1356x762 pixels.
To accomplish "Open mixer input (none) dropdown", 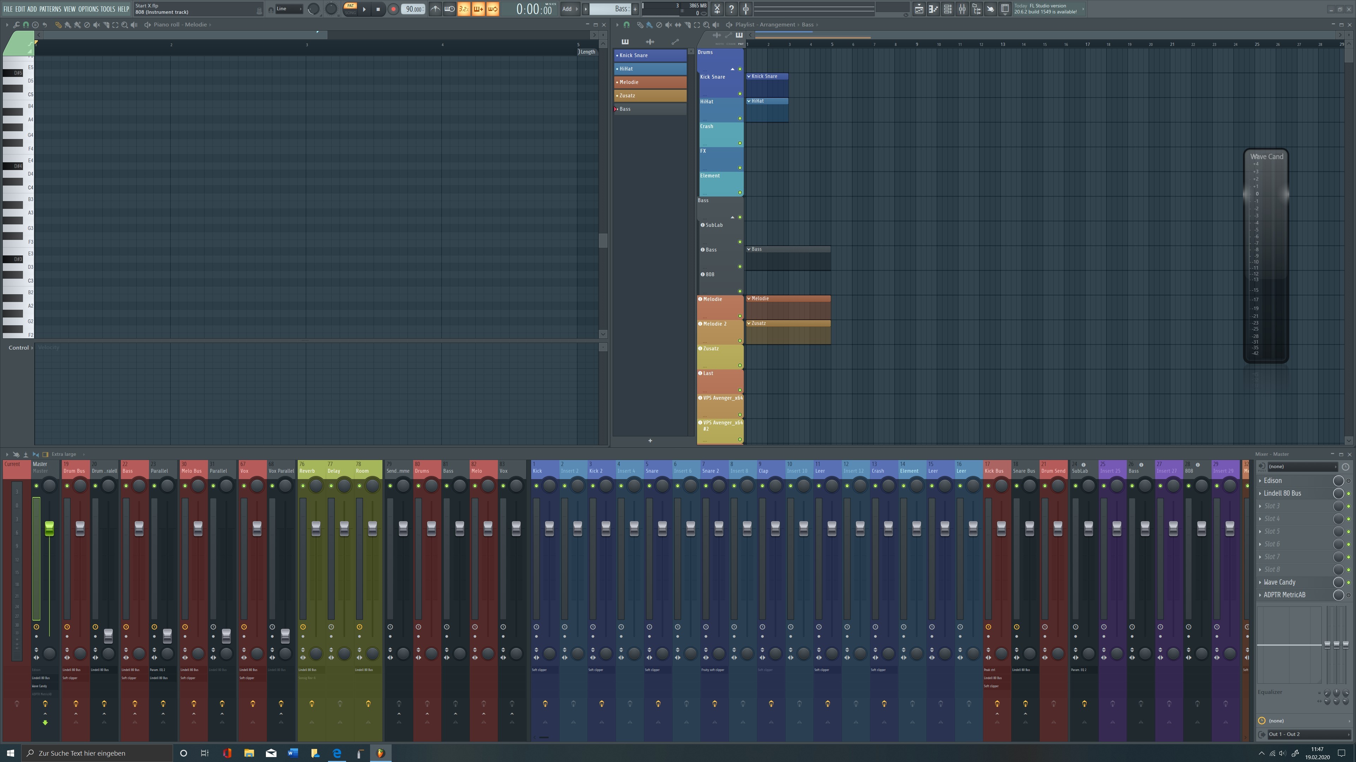I will tap(1301, 466).
